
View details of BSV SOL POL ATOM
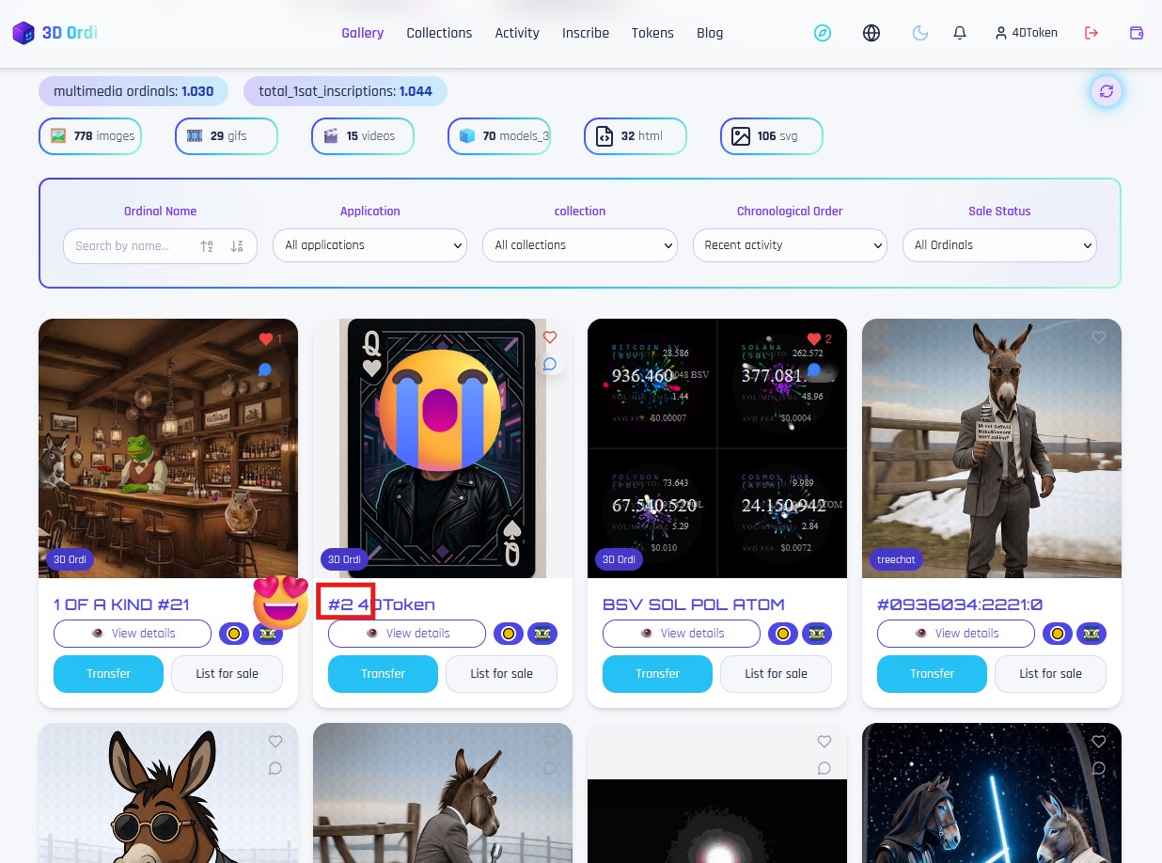click(x=682, y=634)
